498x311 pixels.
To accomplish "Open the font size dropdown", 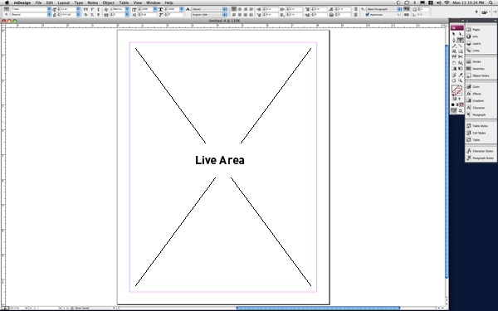I will (78, 9).
